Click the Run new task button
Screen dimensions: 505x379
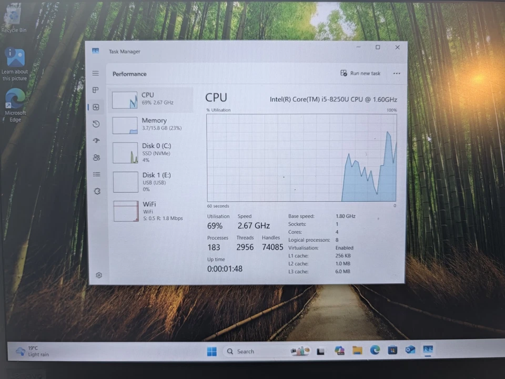(x=360, y=74)
